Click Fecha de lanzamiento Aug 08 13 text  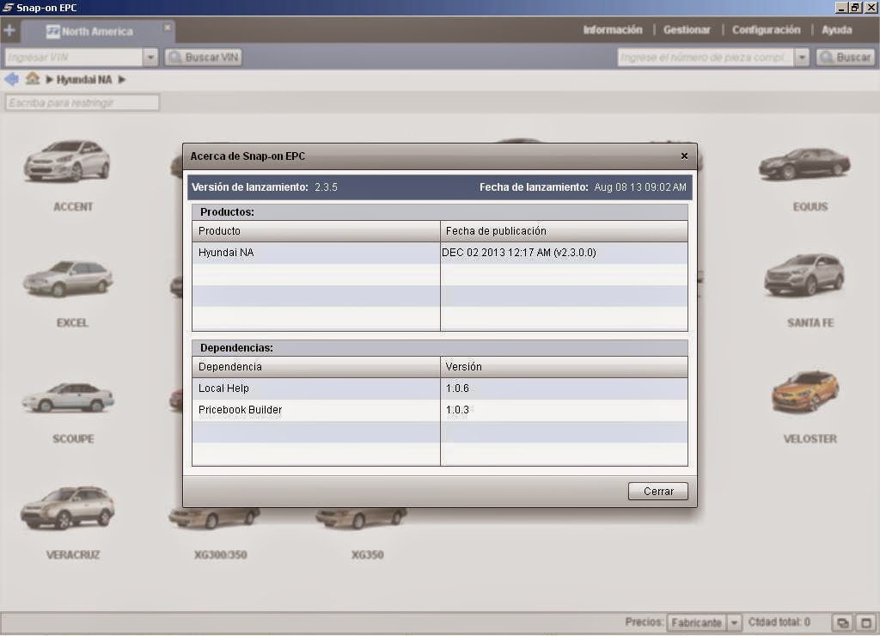pos(583,187)
